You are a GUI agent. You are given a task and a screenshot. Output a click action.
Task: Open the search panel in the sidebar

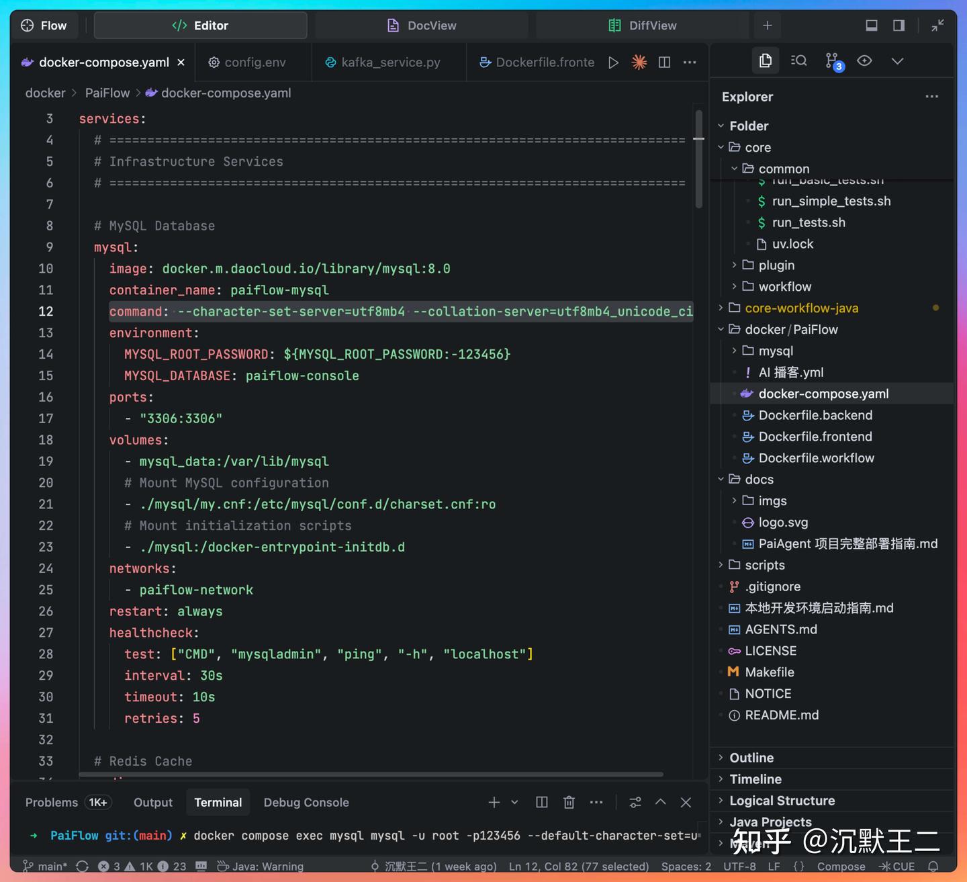pyautogui.click(x=798, y=61)
